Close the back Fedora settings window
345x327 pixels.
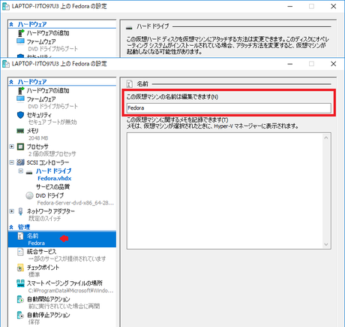pyautogui.click(x=334, y=7)
